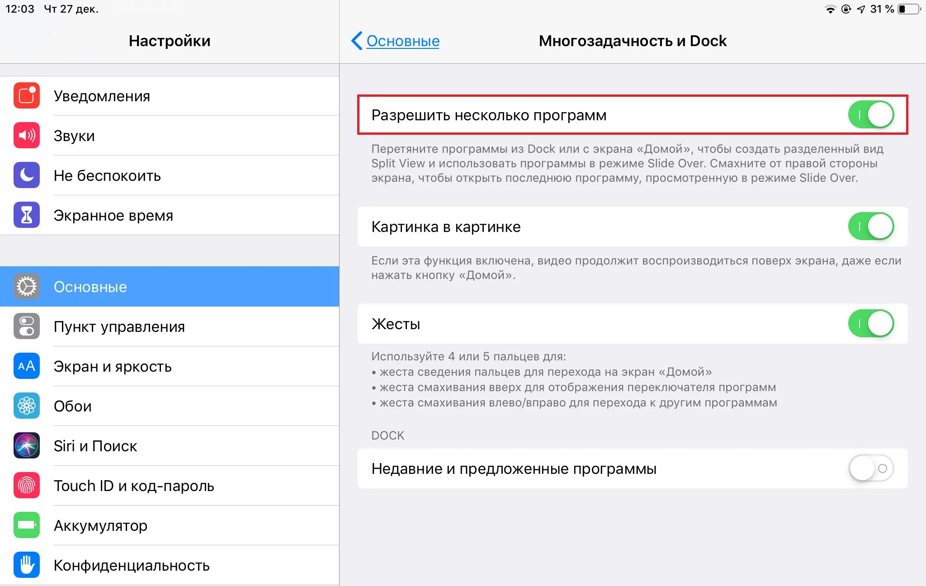Open Экран и яркость settings
This screenshot has height=586, width=926.
170,366
